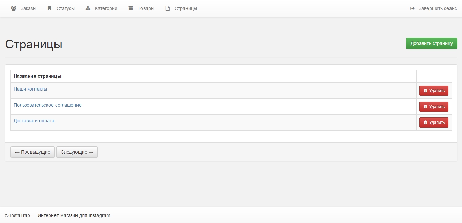Click the users icon beside Заказы
This screenshot has width=462, height=223.
(x=14, y=8)
